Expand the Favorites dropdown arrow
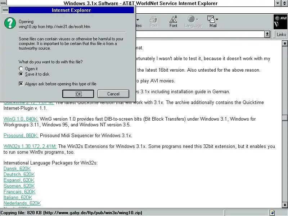Image resolution: width=288 pixels, height=216 pixels. [138, 19]
